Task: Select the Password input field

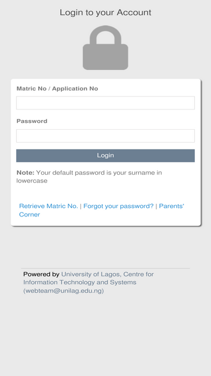Action: 105,136
